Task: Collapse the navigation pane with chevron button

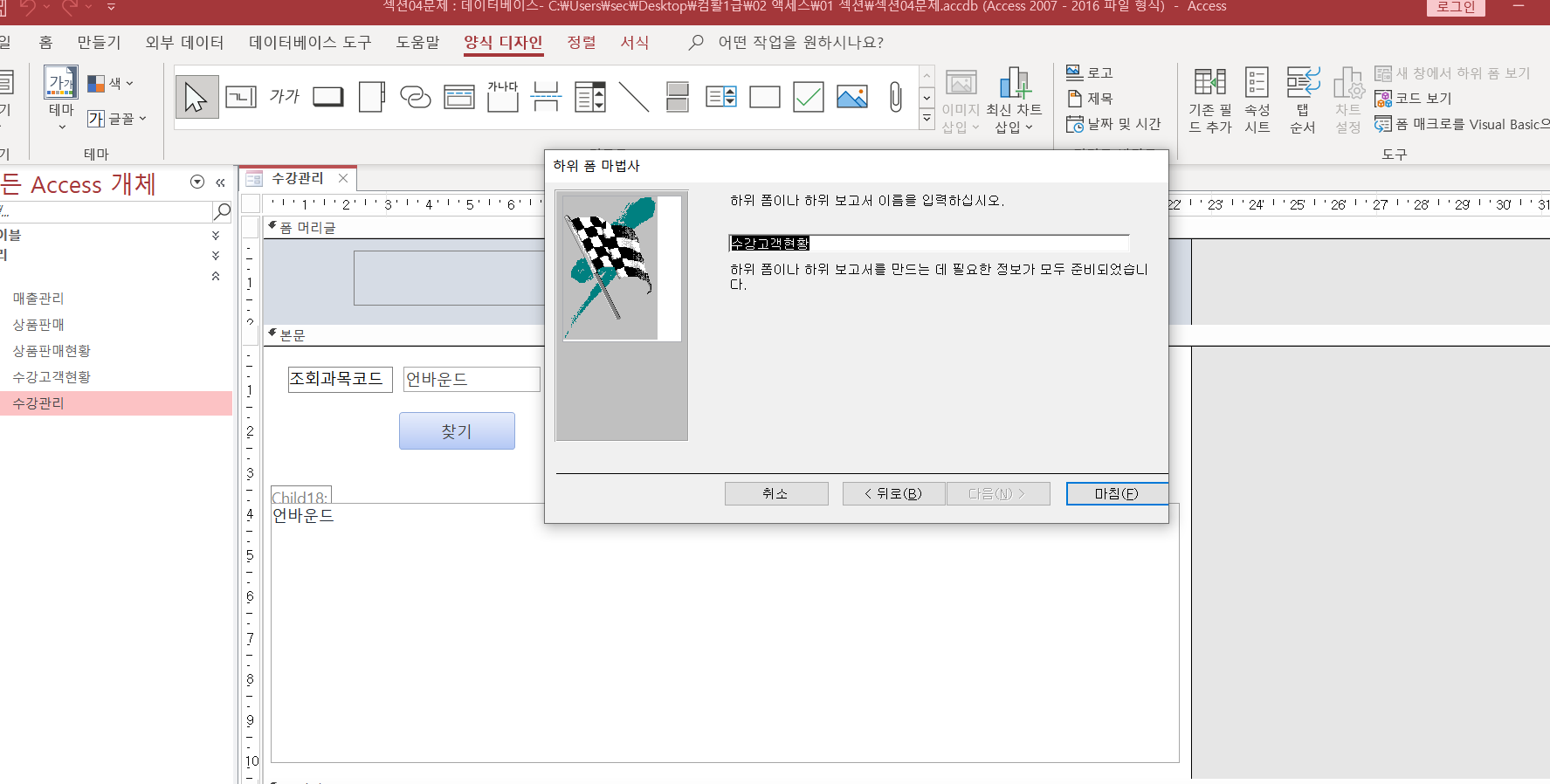Action: click(220, 182)
